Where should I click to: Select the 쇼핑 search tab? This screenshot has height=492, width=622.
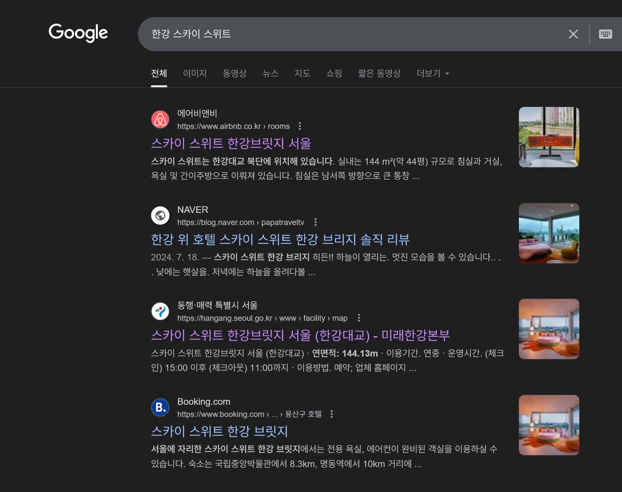tap(334, 73)
